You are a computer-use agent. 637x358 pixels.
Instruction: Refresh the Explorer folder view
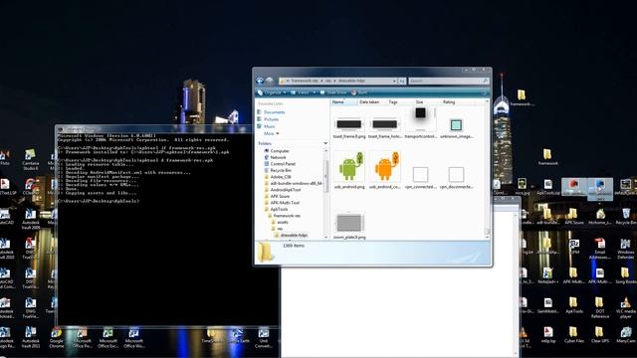tap(402, 81)
